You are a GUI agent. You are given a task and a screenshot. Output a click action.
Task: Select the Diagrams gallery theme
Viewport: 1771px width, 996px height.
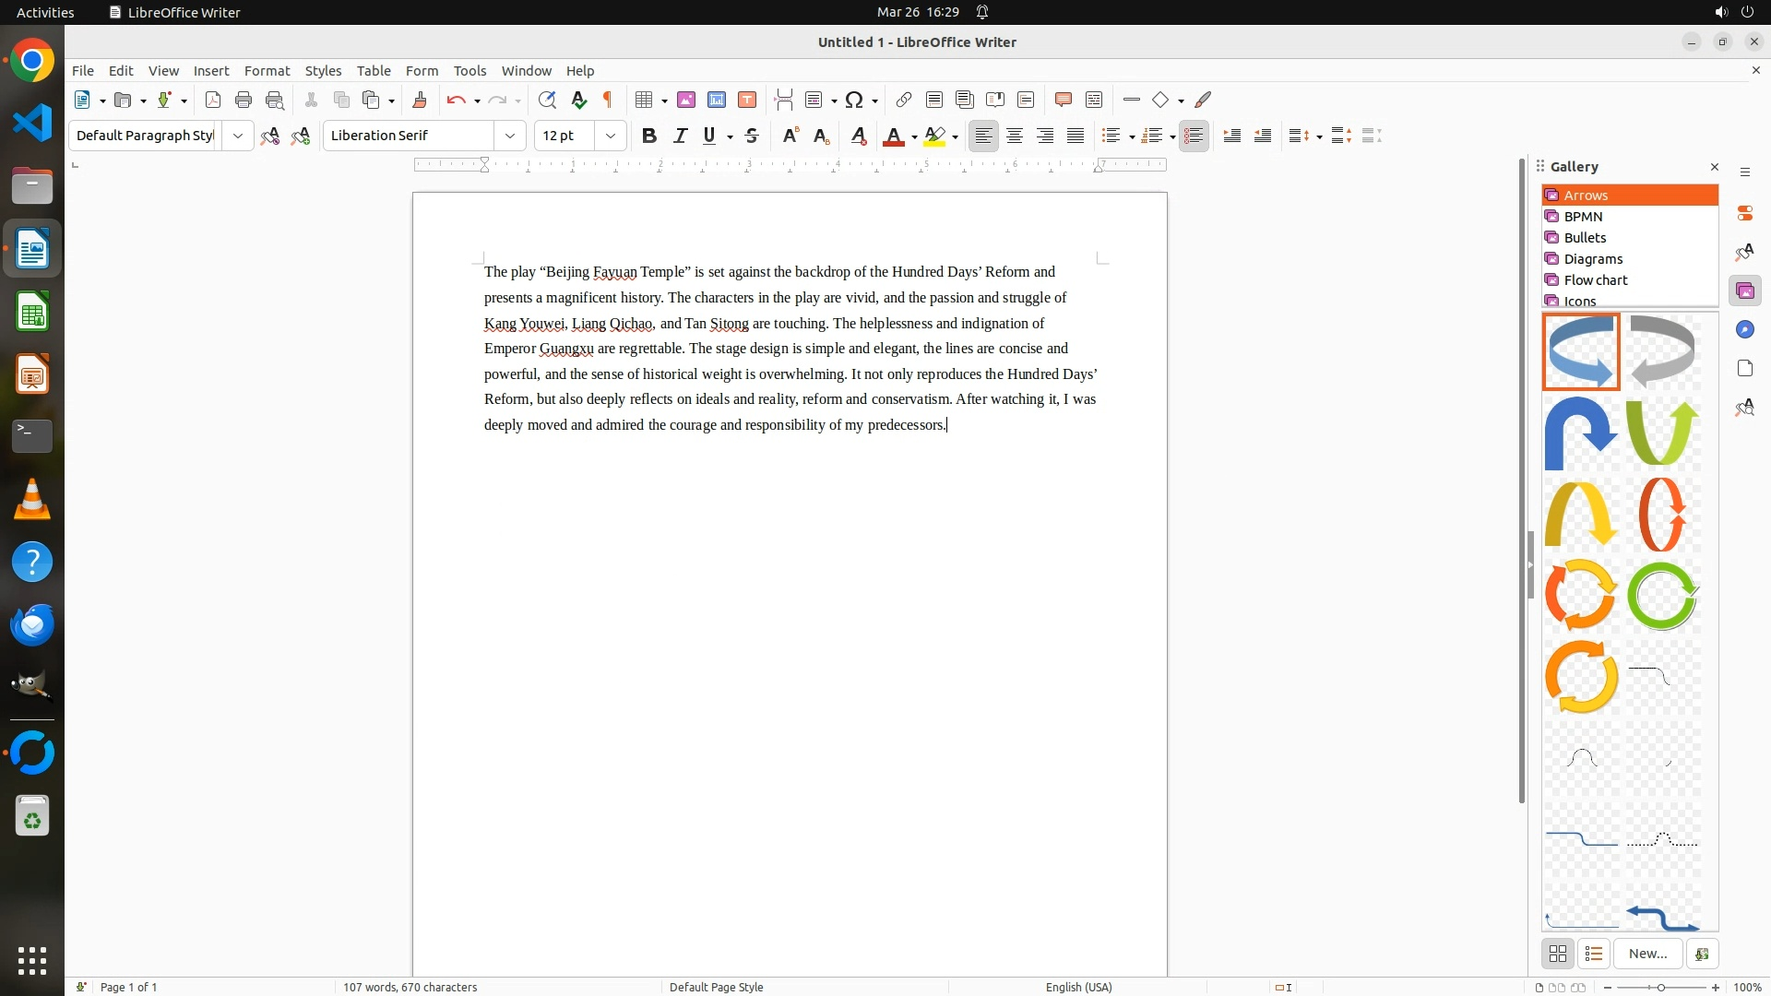(x=1593, y=259)
